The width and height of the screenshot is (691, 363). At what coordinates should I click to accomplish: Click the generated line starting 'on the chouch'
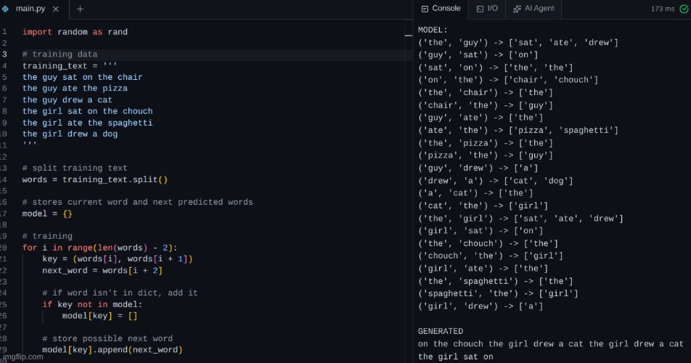tap(550, 344)
